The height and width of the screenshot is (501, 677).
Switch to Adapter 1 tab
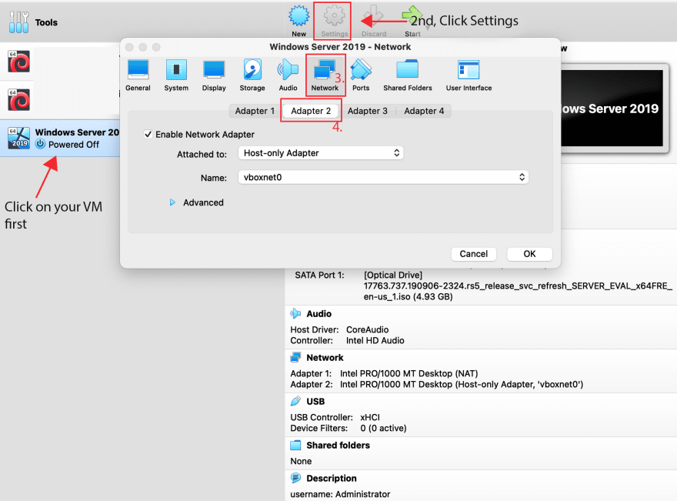pyautogui.click(x=255, y=111)
